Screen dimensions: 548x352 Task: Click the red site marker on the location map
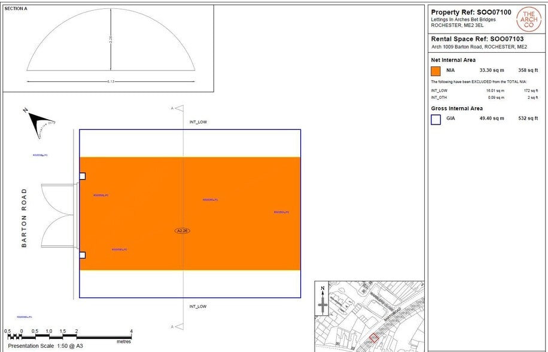point(373,338)
